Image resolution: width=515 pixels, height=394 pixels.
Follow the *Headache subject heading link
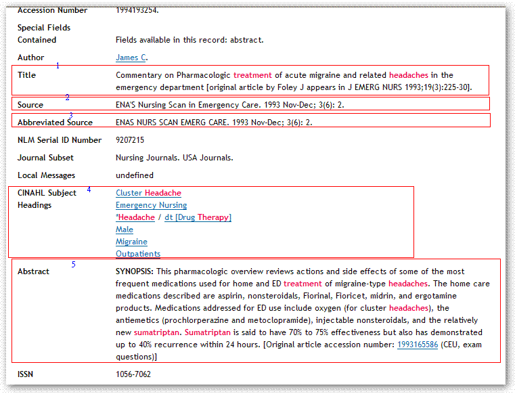(135, 217)
